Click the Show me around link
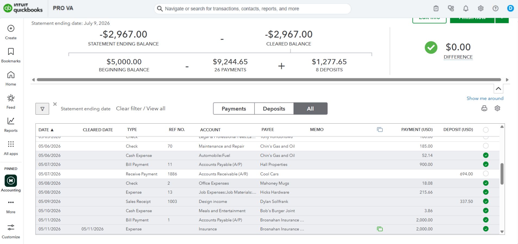 (485, 98)
